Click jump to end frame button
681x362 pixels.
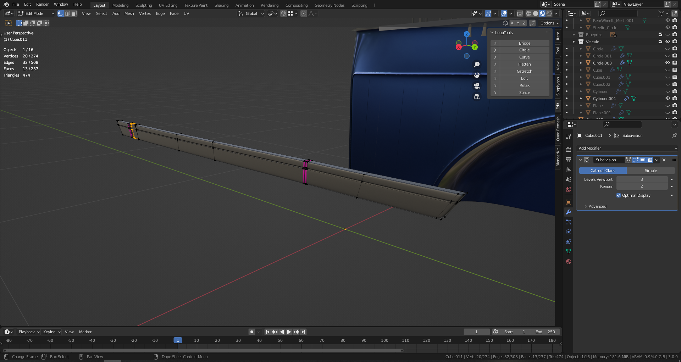pos(303,332)
